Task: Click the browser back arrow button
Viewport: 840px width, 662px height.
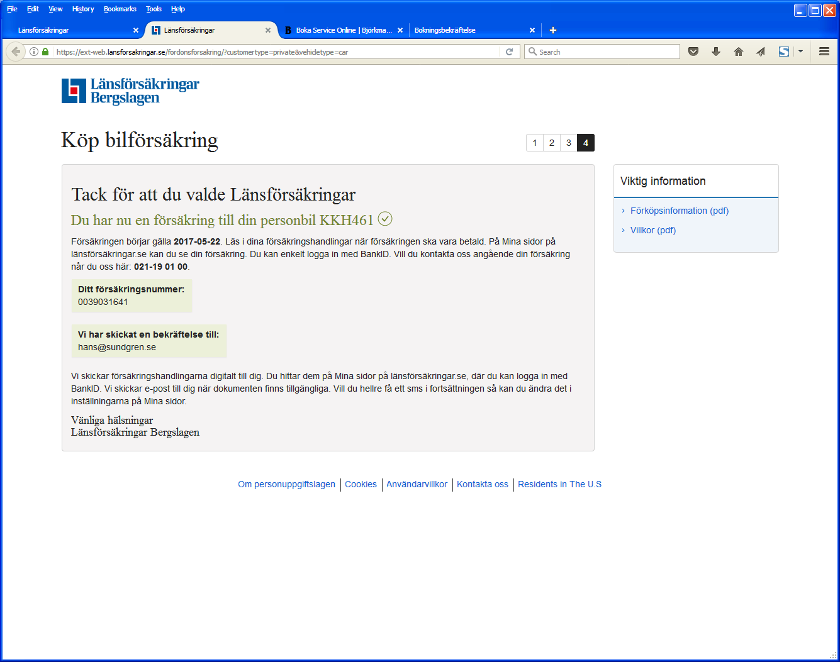Action: click(x=16, y=52)
